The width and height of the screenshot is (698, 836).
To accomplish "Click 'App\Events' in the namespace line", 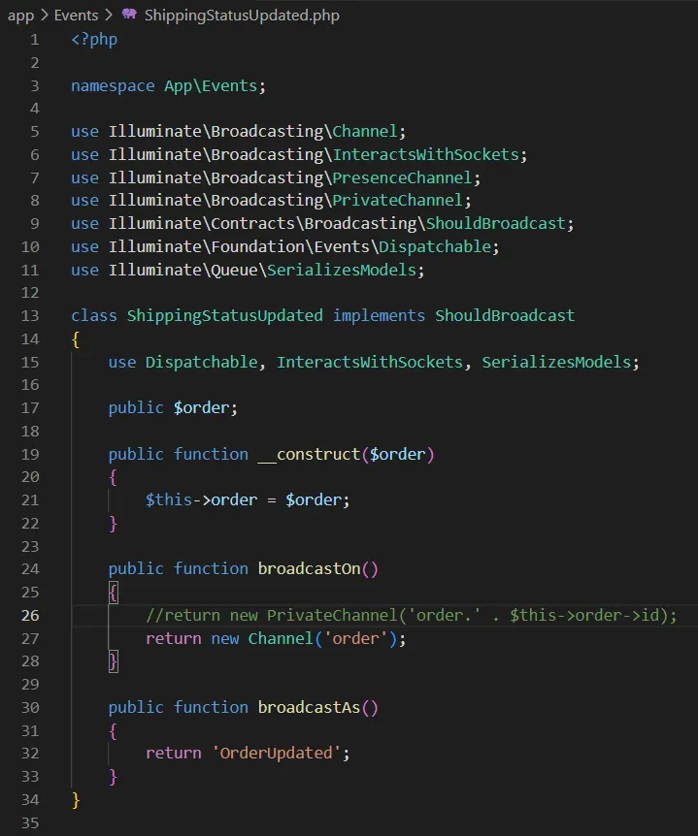I will (211, 86).
